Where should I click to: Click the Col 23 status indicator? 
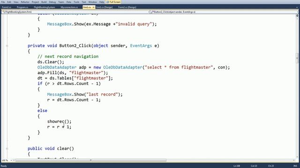click(254, 166)
